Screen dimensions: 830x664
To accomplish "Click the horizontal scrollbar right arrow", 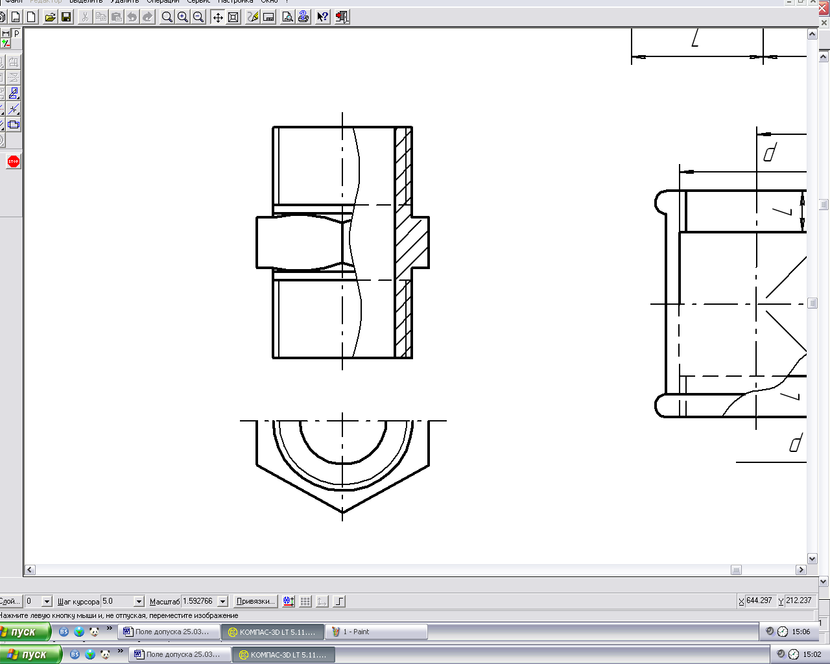I will pos(801,570).
